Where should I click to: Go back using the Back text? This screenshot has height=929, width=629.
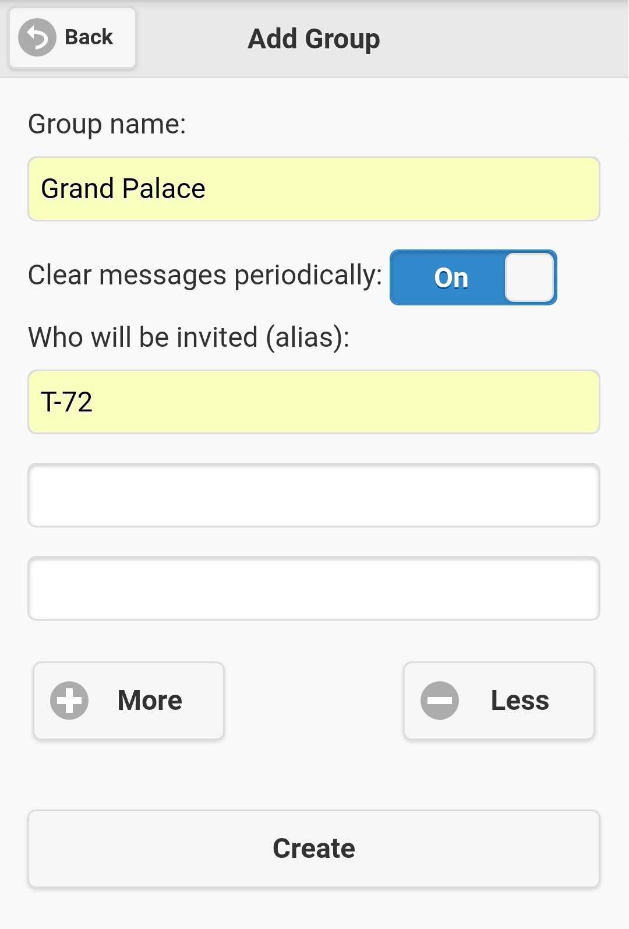click(x=89, y=37)
